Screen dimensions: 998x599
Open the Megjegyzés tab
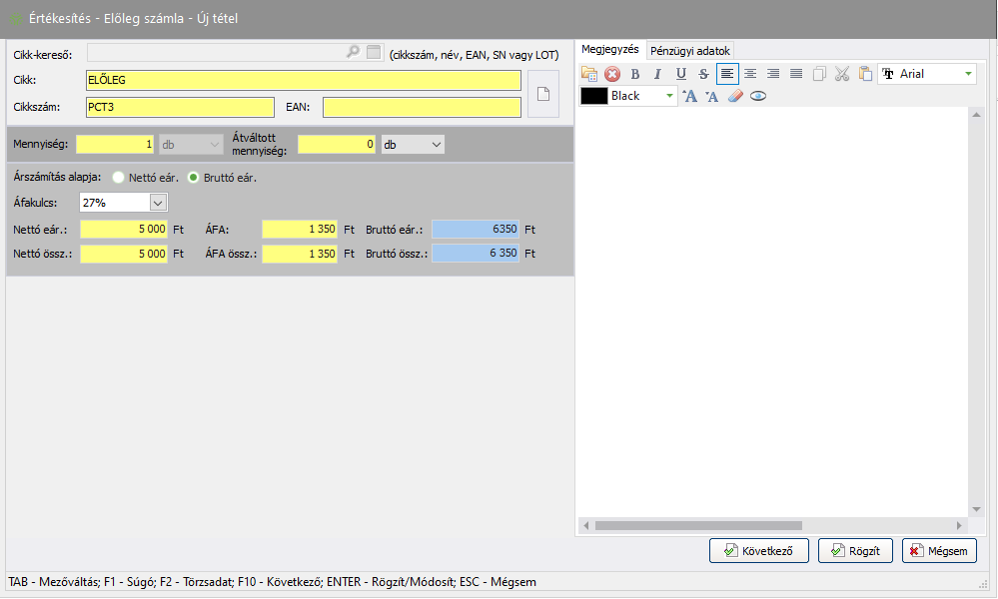pos(609,50)
